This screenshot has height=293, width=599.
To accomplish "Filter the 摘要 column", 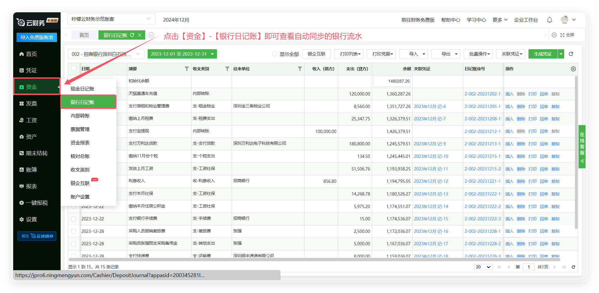I will click(187, 69).
